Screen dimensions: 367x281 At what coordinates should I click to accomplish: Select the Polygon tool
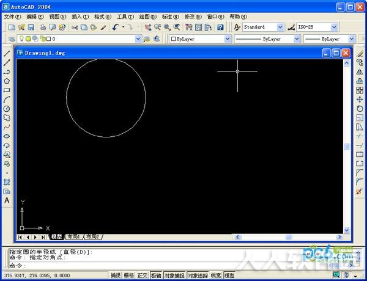pyautogui.click(x=7, y=81)
